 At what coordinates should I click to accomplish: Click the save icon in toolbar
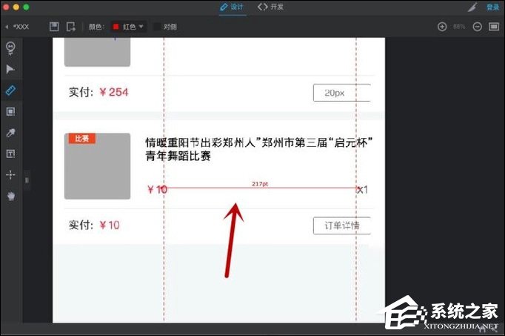(x=54, y=27)
